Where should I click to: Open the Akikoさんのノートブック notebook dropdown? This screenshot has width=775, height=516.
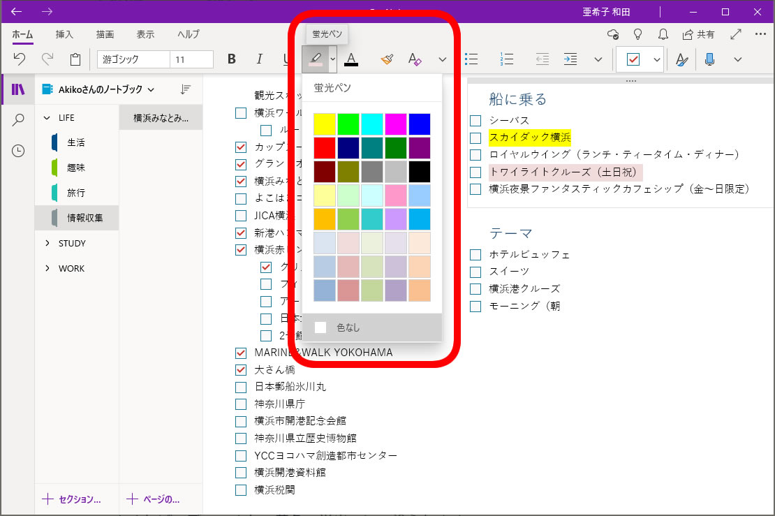click(x=97, y=89)
